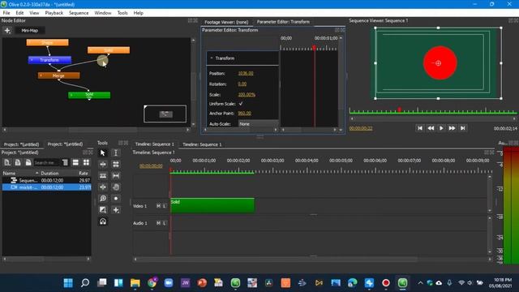Toggle the Mini-Map button in Node Editor
This screenshot has height=292, width=519.
[29, 31]
